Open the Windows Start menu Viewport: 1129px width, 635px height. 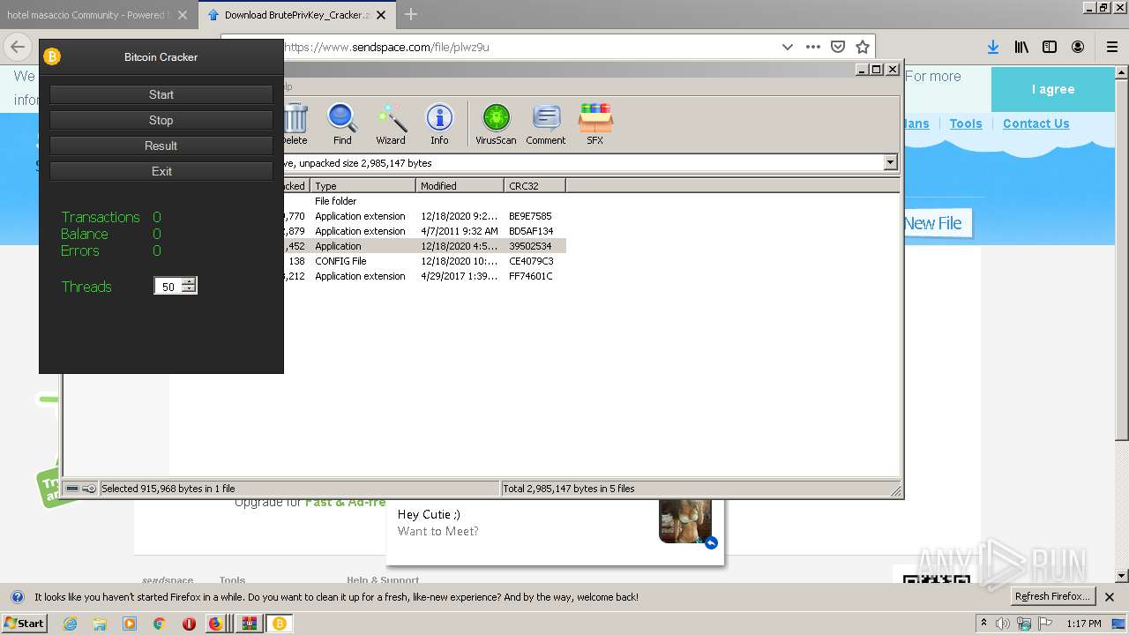pos(24,623)
